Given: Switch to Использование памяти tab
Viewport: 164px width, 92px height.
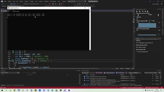Looking at the screenshot, I should (x=151, y=39).
